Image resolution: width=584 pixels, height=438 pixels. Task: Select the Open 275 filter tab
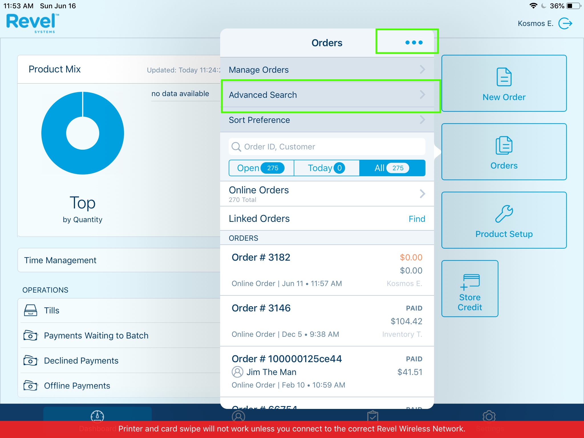click(261, 168)
